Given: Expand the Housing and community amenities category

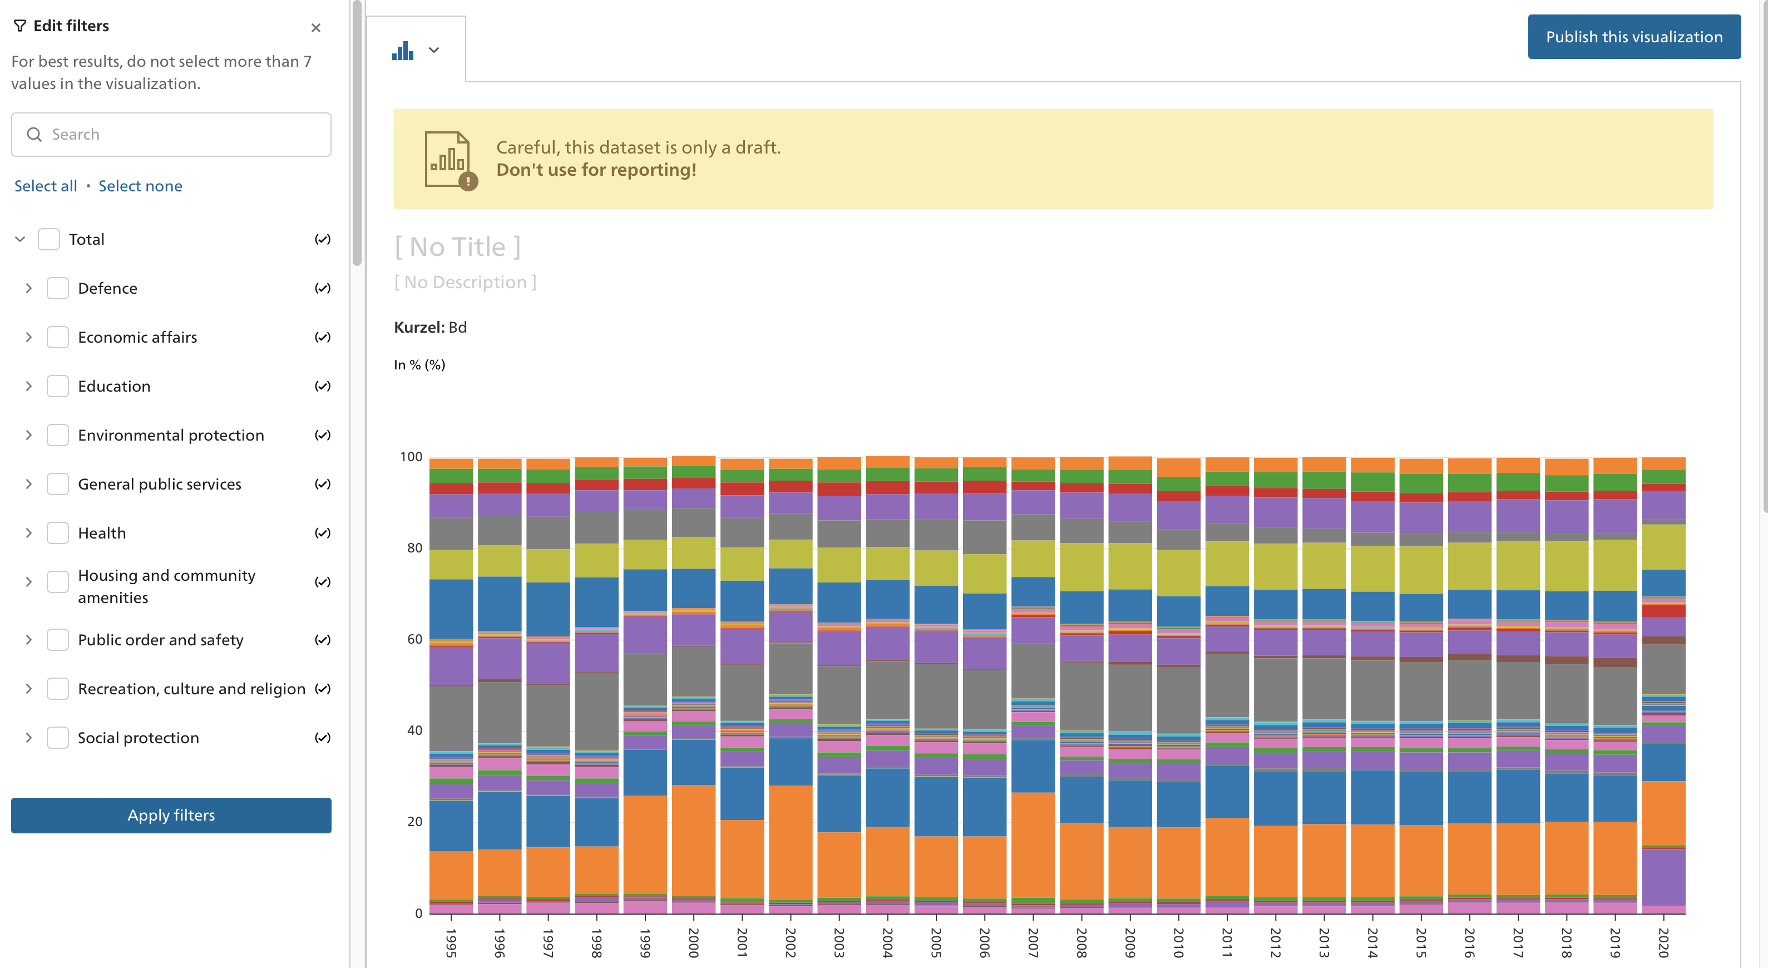Looking at the screenshot, I should coord(29,581).
